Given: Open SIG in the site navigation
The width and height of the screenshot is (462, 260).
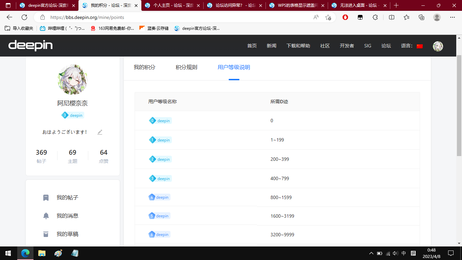Looking at the screenshot, I should pos(368,46).
